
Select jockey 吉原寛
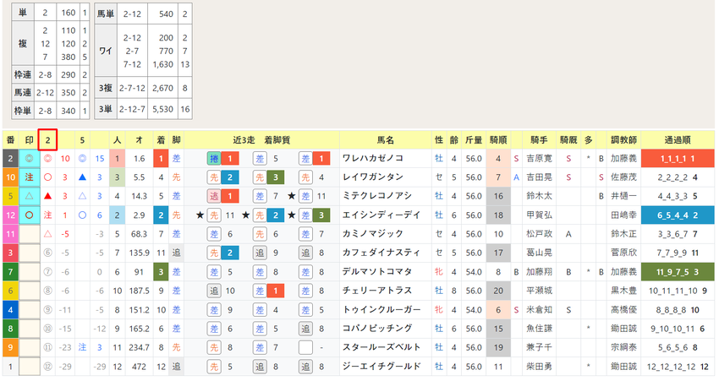click(540, 159)
